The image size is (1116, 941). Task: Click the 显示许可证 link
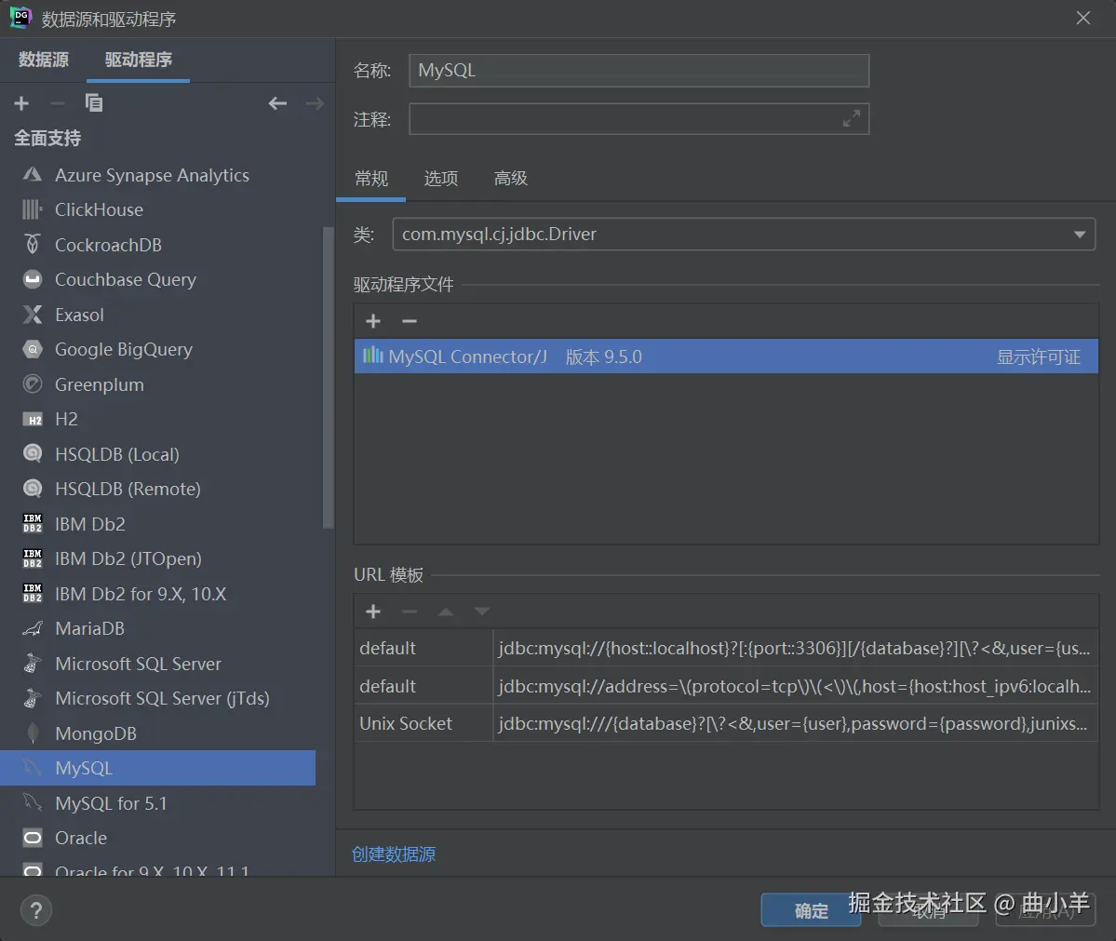[1039, 356]
